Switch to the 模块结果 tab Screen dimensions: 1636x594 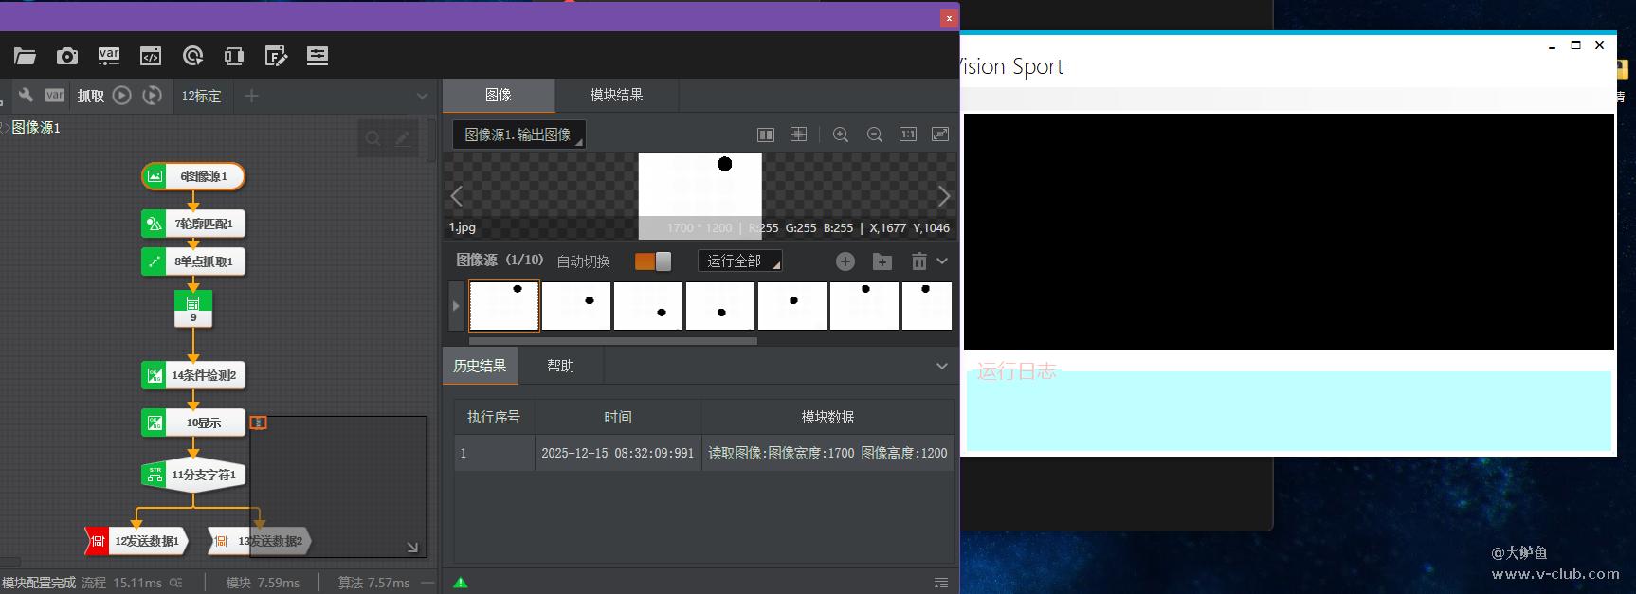click(616, 95)
